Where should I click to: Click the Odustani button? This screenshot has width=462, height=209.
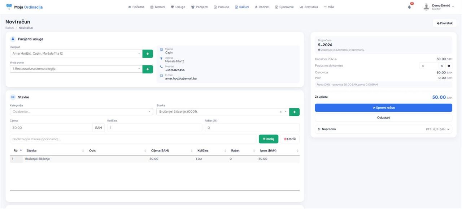tap(383, 118)
